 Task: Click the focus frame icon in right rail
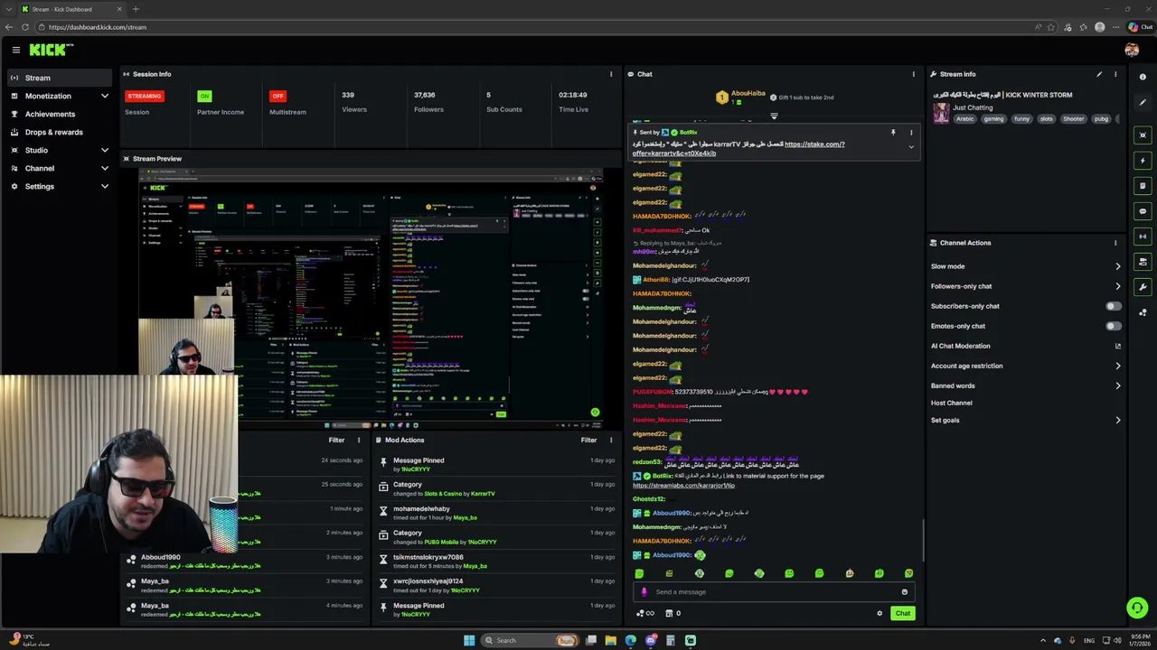pyautogui.click(x=1143, y=135)
